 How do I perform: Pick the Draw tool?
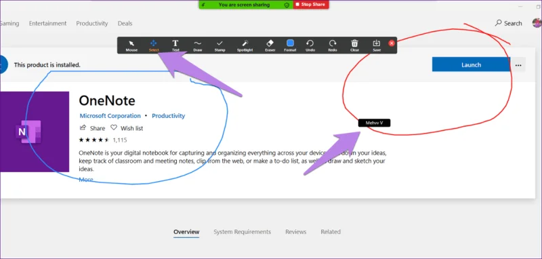(198, 45)
